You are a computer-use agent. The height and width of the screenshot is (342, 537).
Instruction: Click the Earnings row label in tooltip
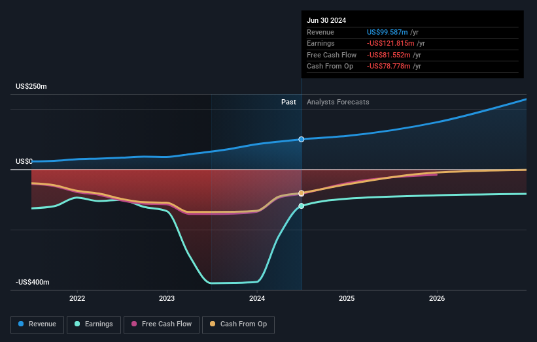(320, 43)
